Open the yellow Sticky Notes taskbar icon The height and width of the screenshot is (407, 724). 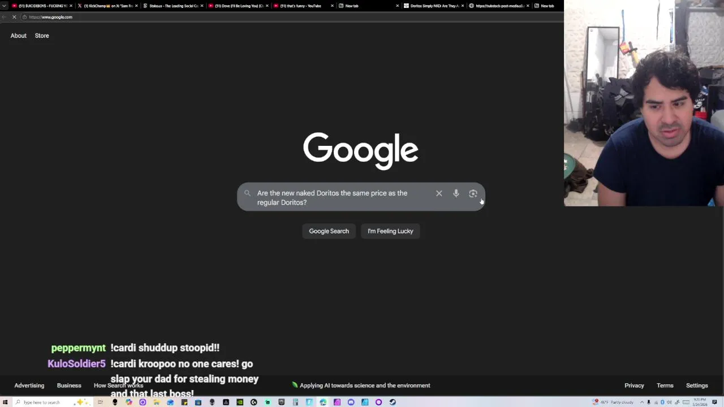click(x=184, y=402)
